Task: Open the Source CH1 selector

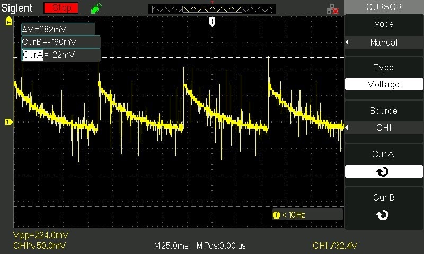Action: tap(384, 128)
